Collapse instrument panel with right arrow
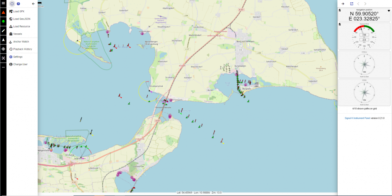This screenshot has width=392, height=196. tap(343, 4)
